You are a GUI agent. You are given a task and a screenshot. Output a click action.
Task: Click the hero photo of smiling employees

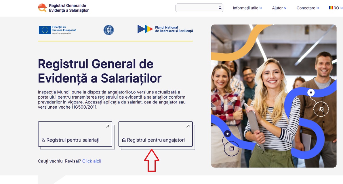[274, 96]
